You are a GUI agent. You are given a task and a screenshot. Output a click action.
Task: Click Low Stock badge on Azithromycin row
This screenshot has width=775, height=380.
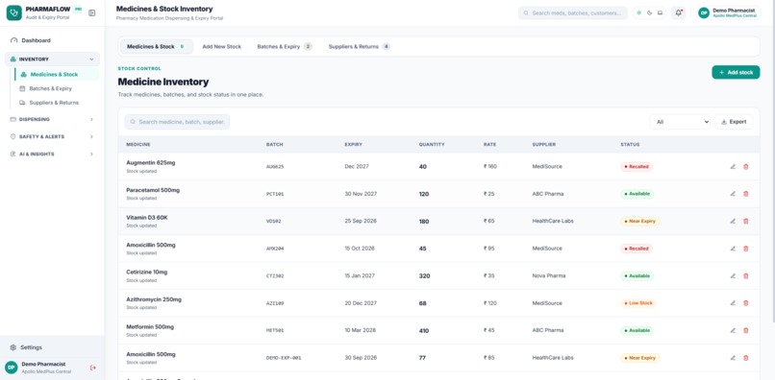[638, 303]
